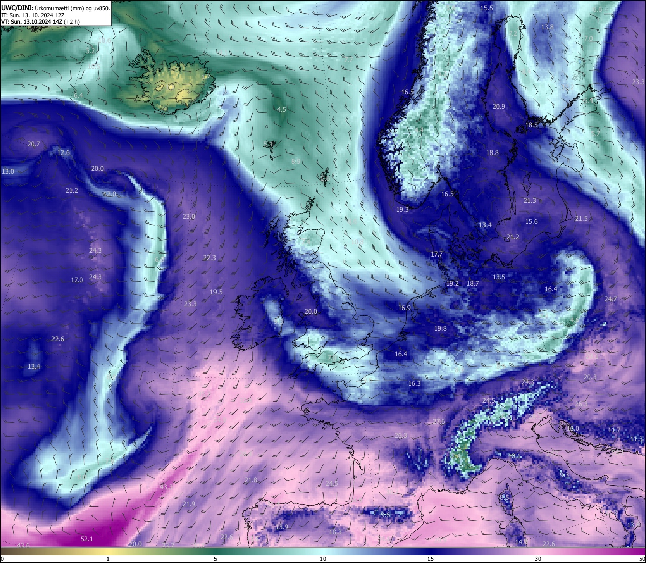Click the IT initial time line 12Z
646x563 pixels.
click(x=33, y=15)
